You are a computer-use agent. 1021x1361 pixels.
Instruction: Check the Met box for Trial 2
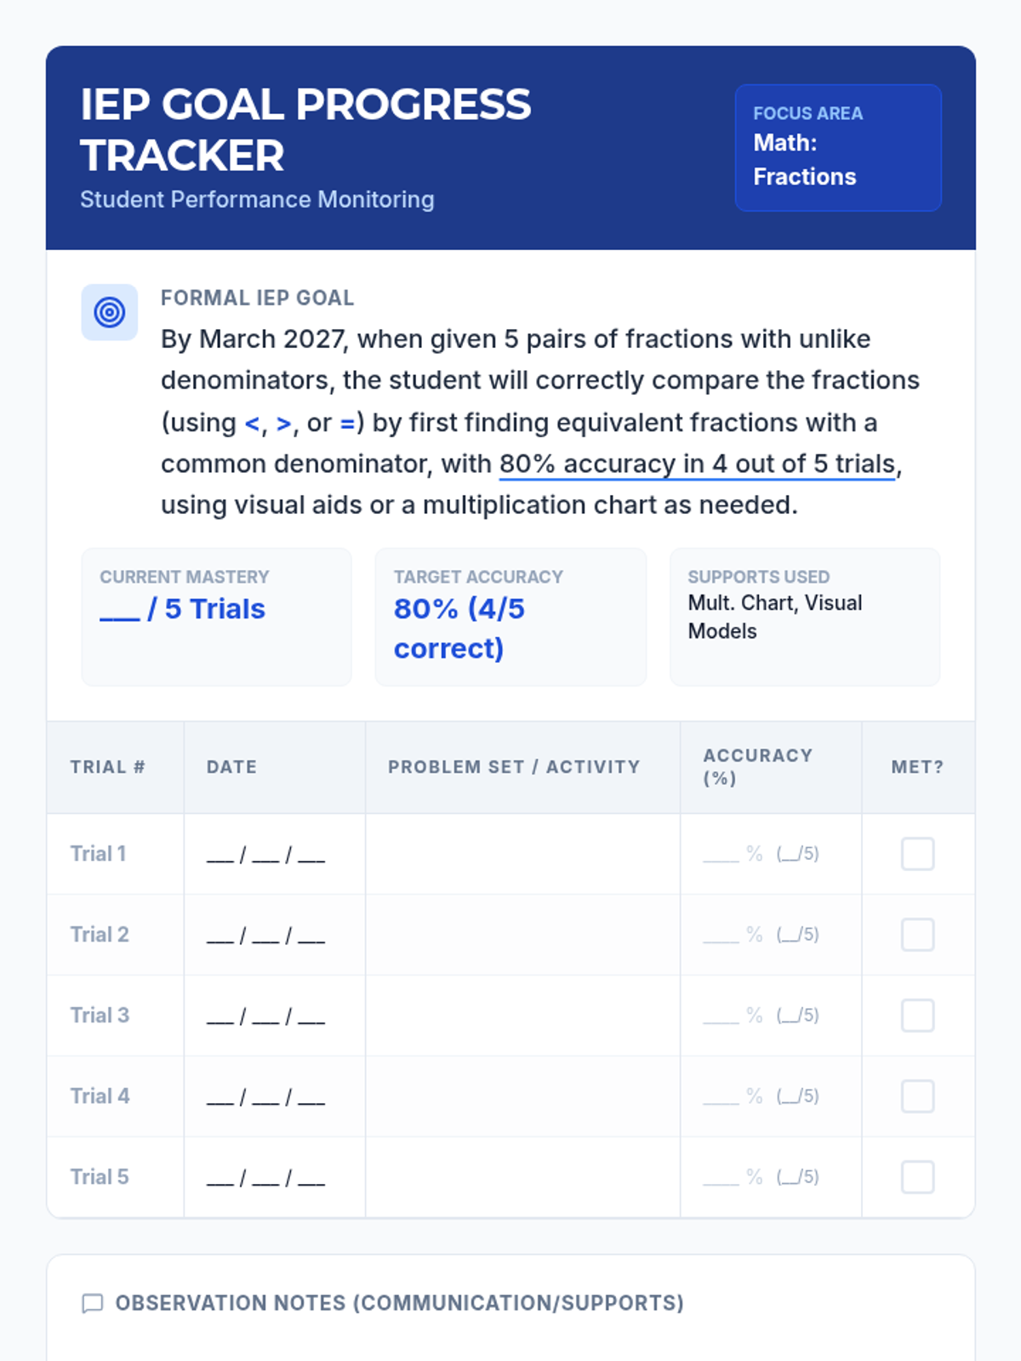pos(917,934)
